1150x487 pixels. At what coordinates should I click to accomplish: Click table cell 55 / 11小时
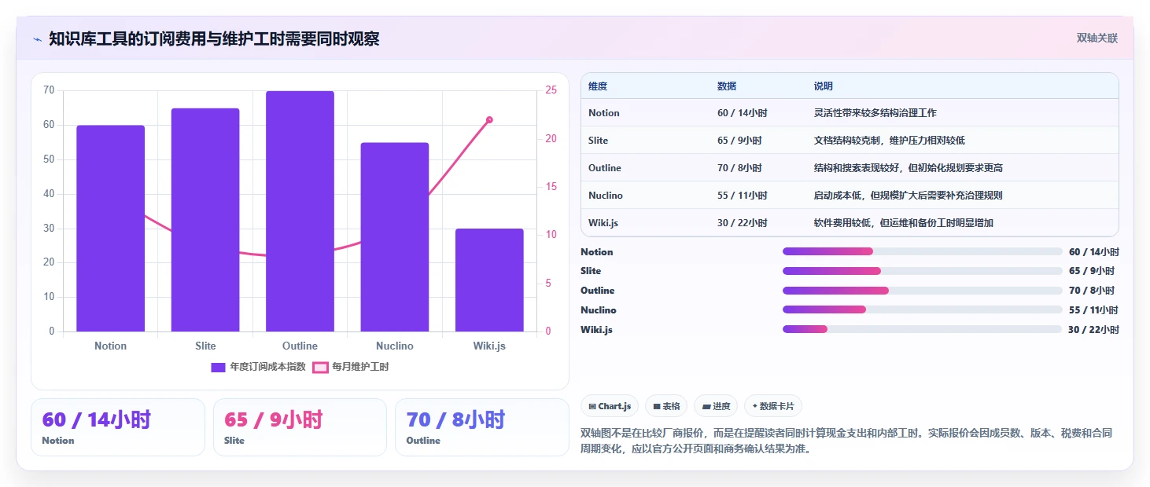742,196
